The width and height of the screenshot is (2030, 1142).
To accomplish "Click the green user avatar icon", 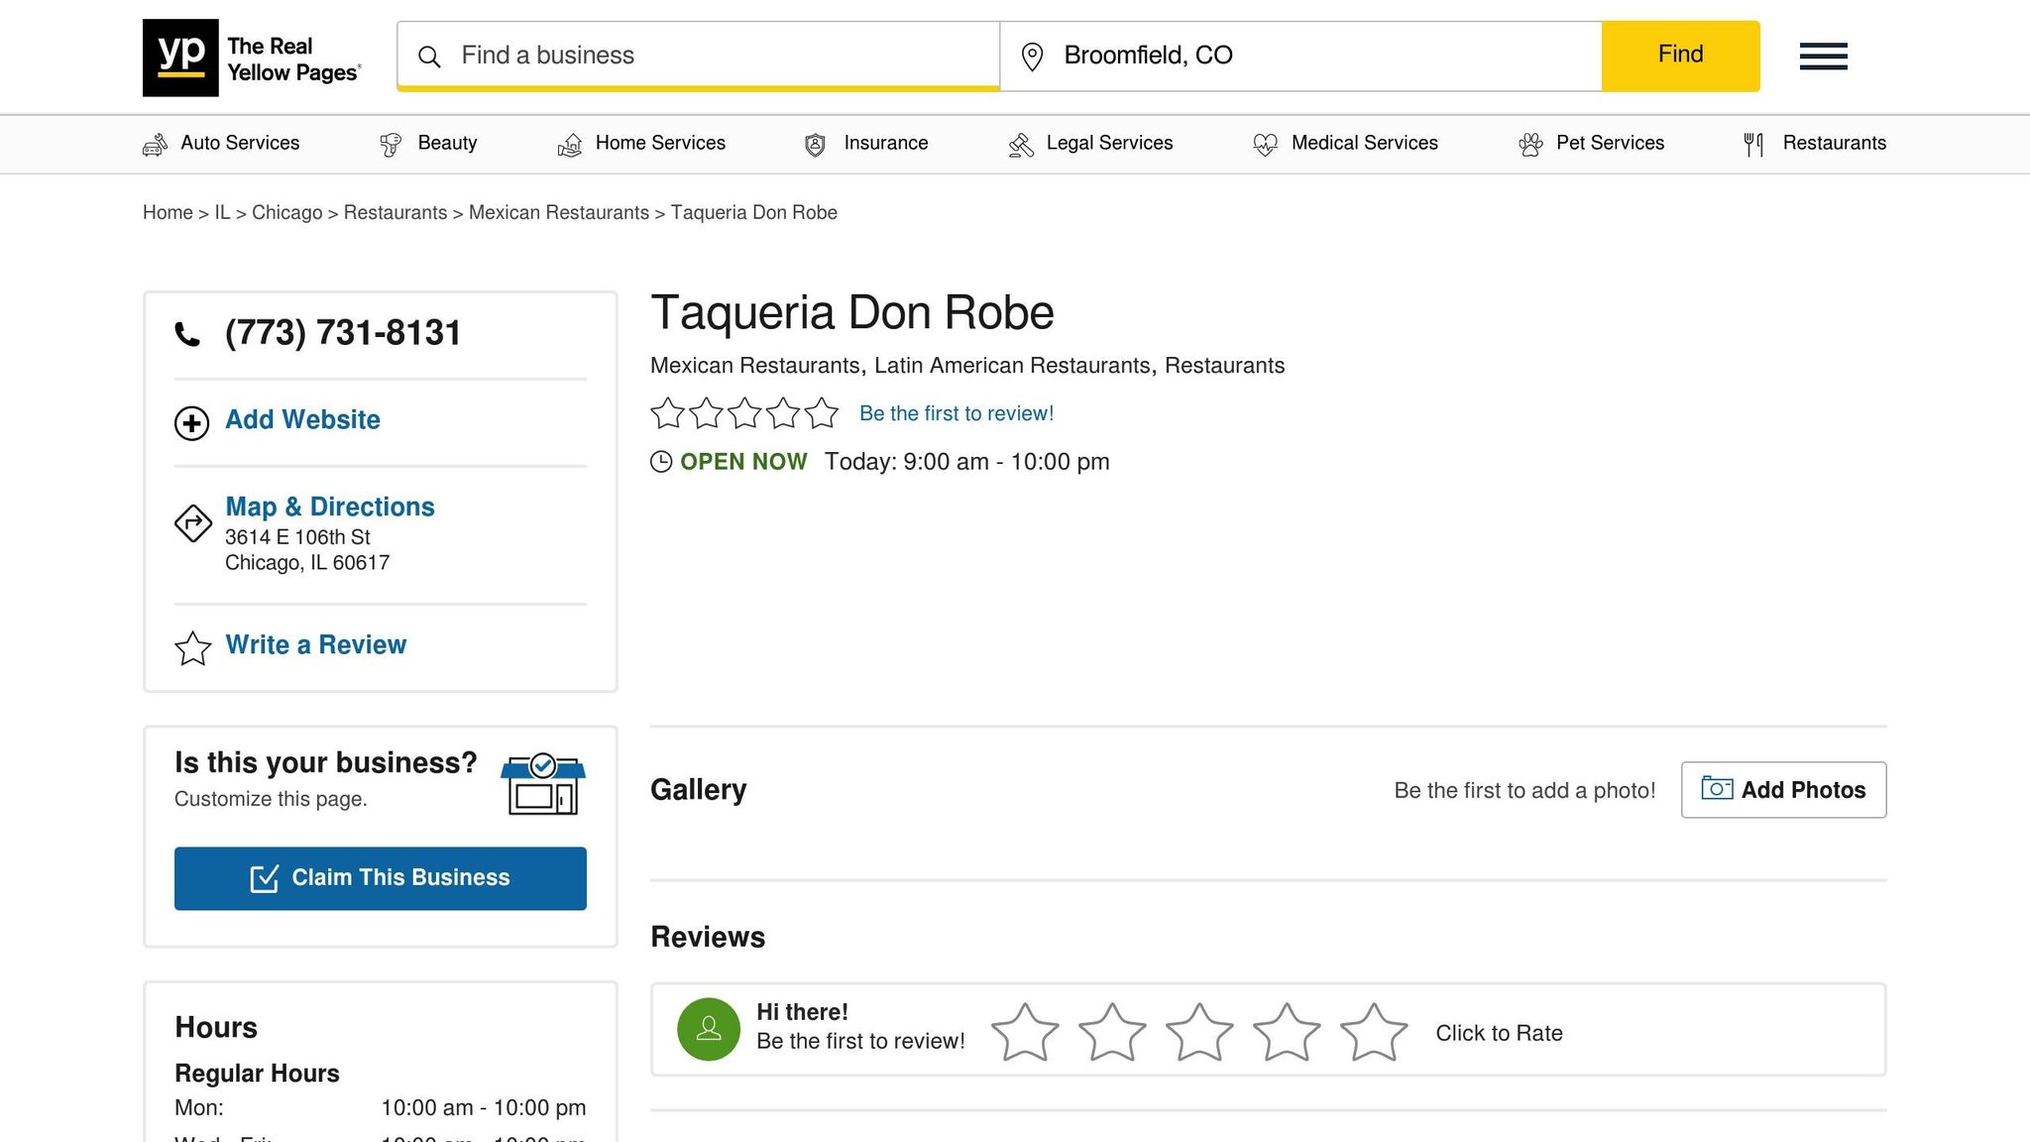I will point(709,1029).
